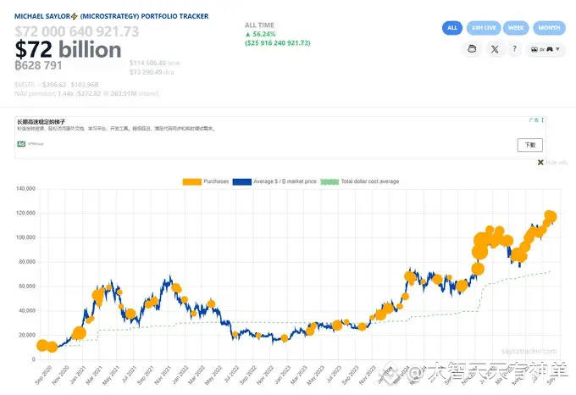This screenshot has width=576, height=395.
Task: Click the Purchases legend label
Action: pos(216,181)
